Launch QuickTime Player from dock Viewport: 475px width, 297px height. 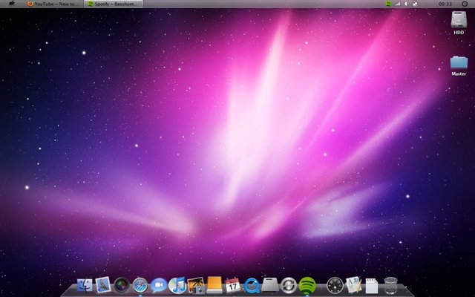tap(252, 285)
